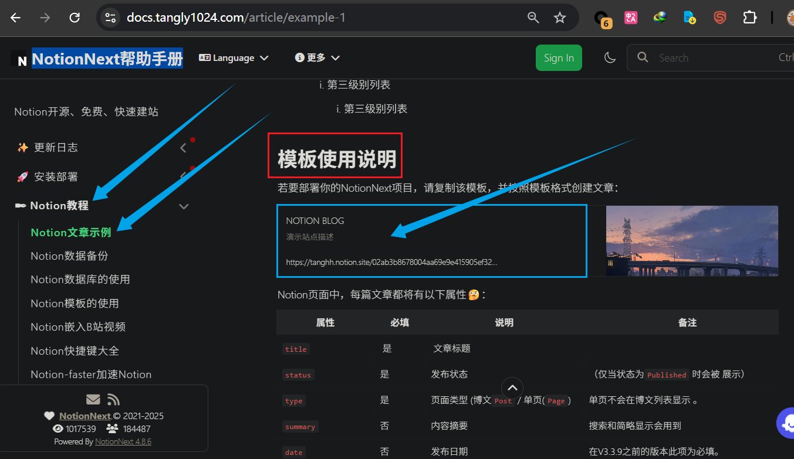Open the Extensions puzzle piece menu
The image size is (794, 459).
[x=749, y=18]
